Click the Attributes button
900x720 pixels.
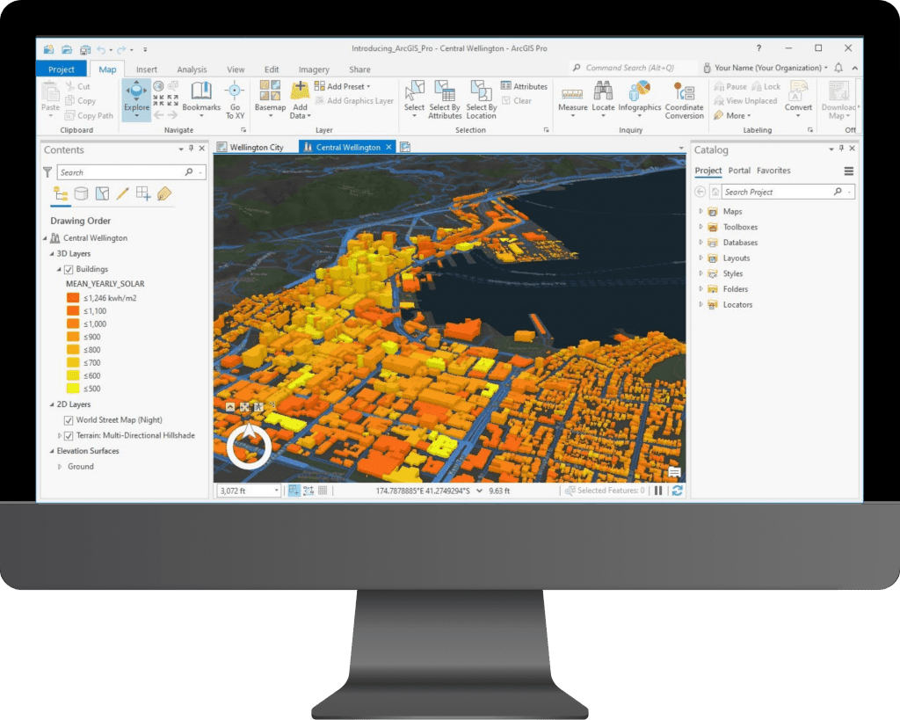pyautogui.click(x=524, y=86)
